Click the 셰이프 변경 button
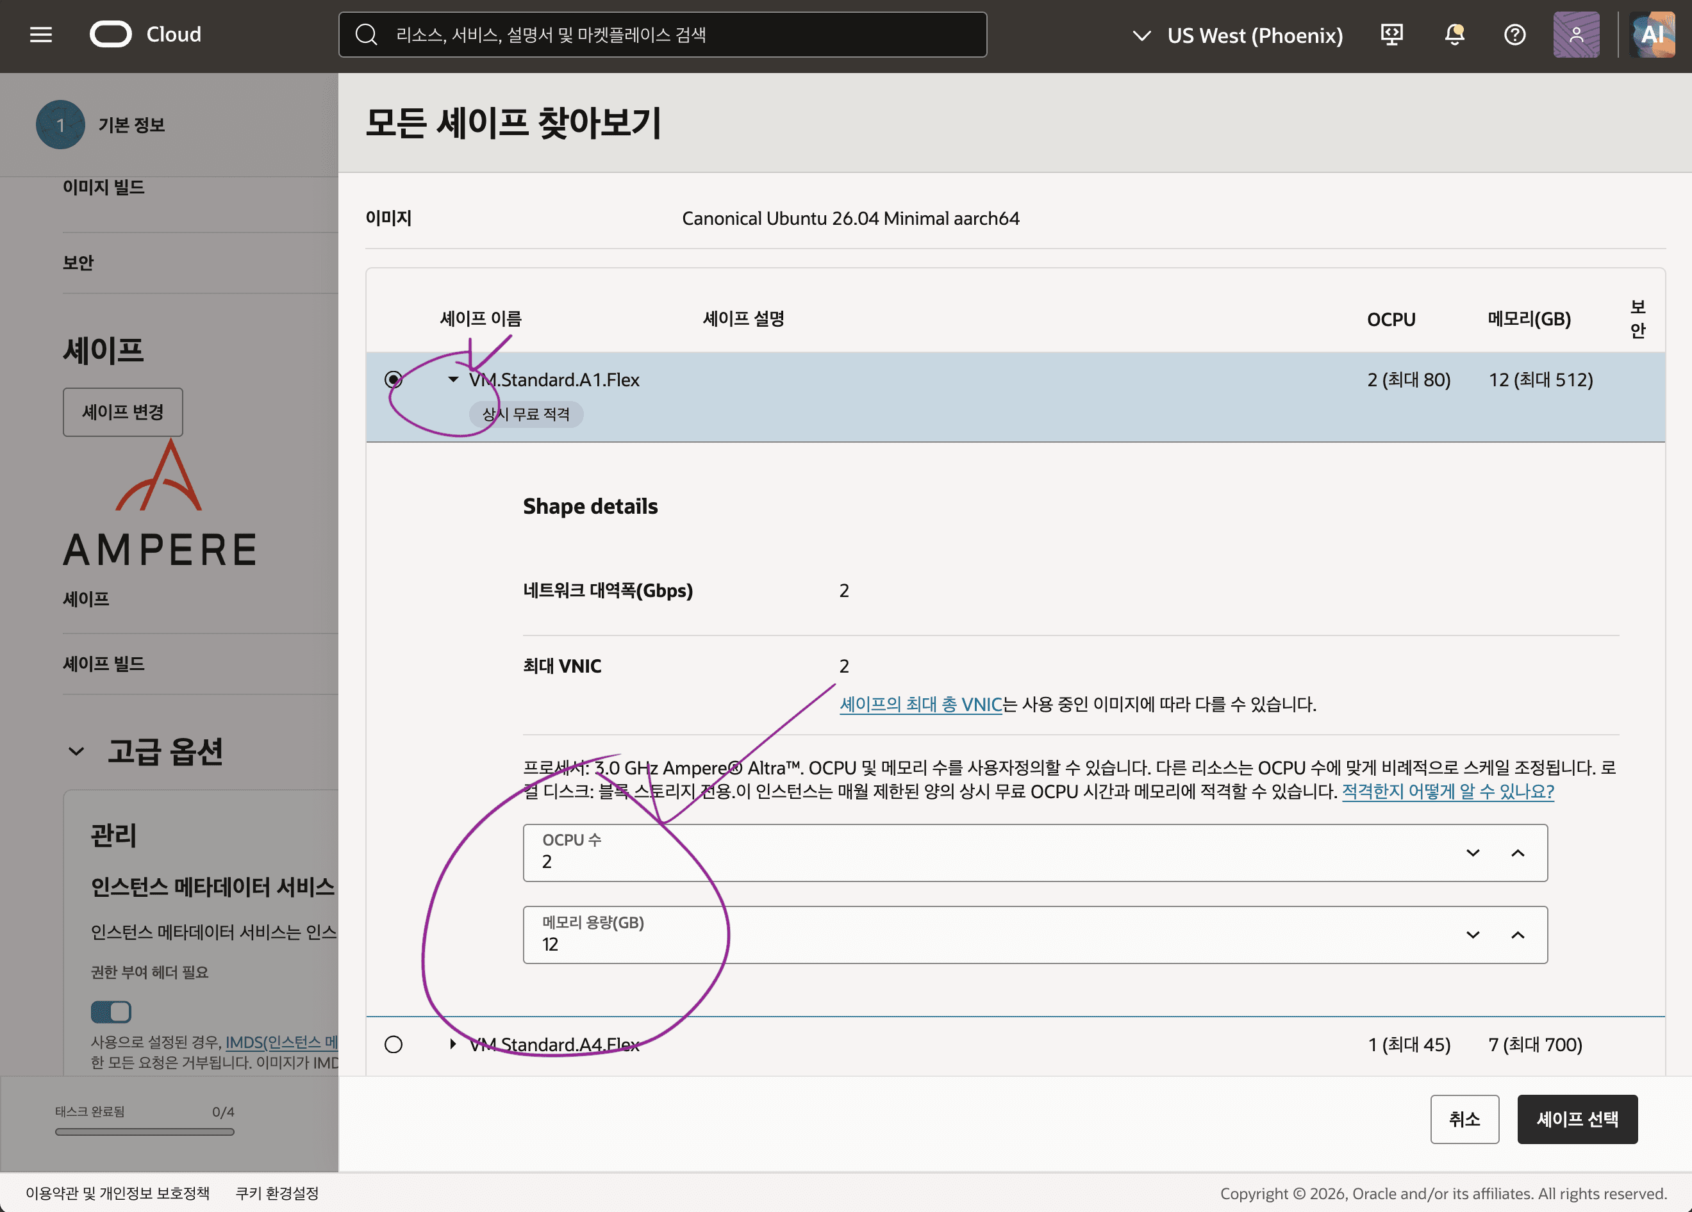Image resolution: width=1692 pixels, height=1212 pixels. coord(123,412)
